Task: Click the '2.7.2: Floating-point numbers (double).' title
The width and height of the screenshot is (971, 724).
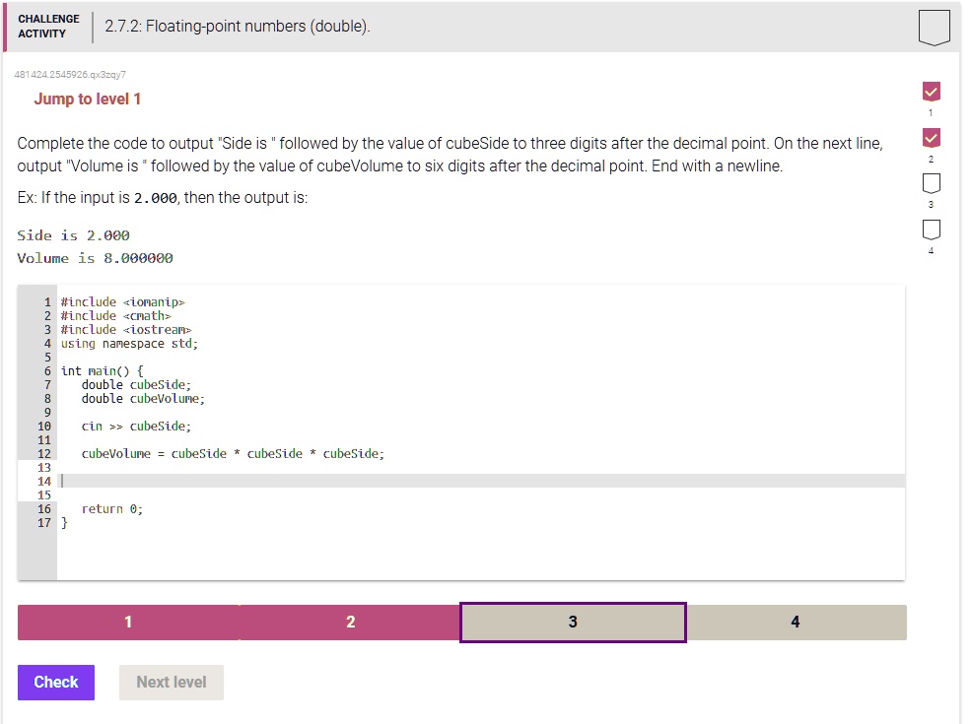Action: pos(238,26)
